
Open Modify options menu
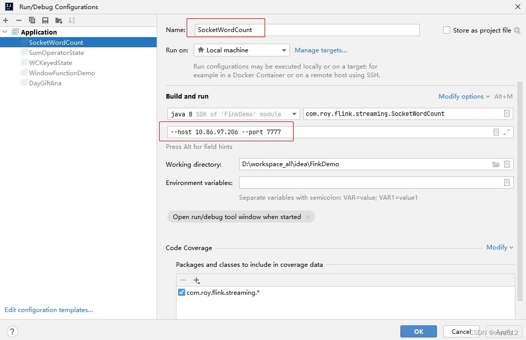(461, 96)
